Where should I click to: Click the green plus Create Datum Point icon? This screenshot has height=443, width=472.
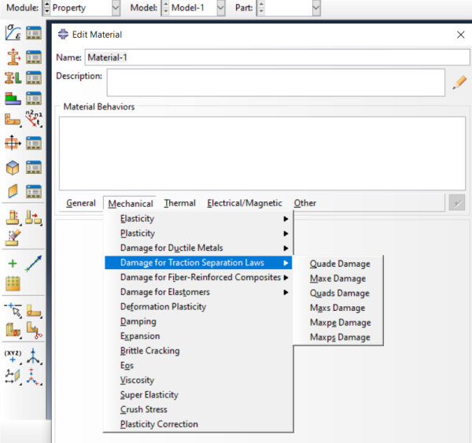[x=13, y=264]
